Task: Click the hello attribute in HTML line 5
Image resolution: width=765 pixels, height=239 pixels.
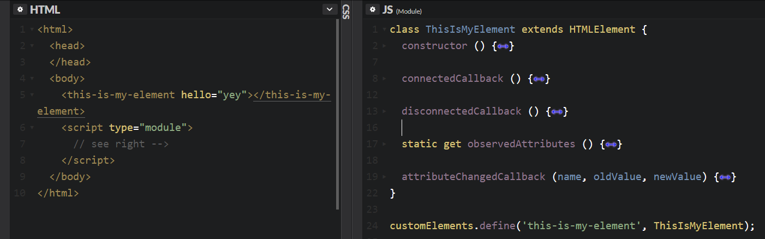Action: point(196,95)
